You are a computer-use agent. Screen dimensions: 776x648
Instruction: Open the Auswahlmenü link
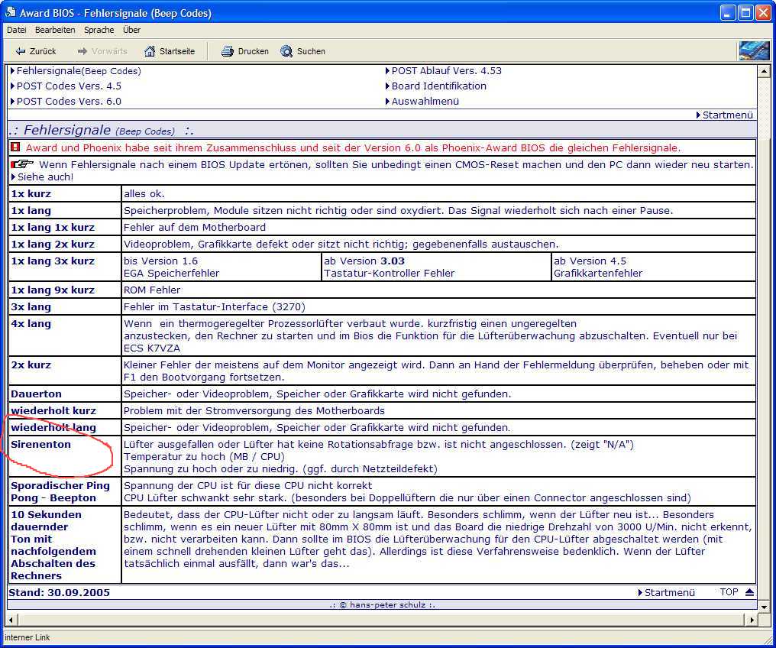point(425,102)
